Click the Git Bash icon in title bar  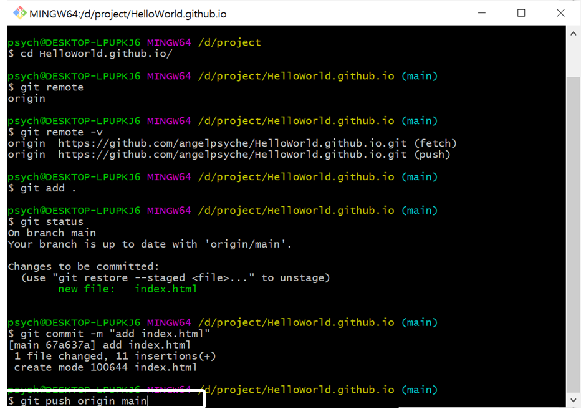point(20,13)
